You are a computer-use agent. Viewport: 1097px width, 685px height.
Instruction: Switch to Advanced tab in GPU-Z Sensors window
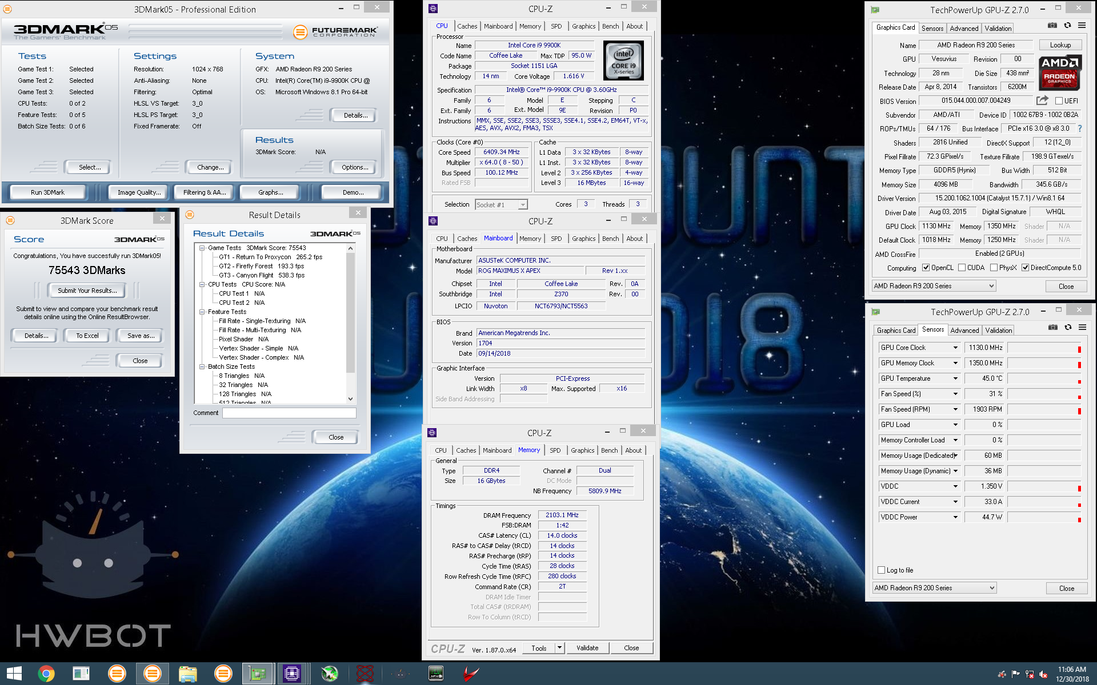point(964,331)
